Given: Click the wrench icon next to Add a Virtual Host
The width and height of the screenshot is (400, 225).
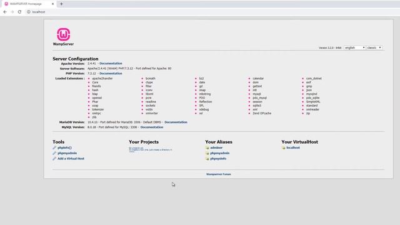Looking at the screenshot, I should click(x=54, y=158).
